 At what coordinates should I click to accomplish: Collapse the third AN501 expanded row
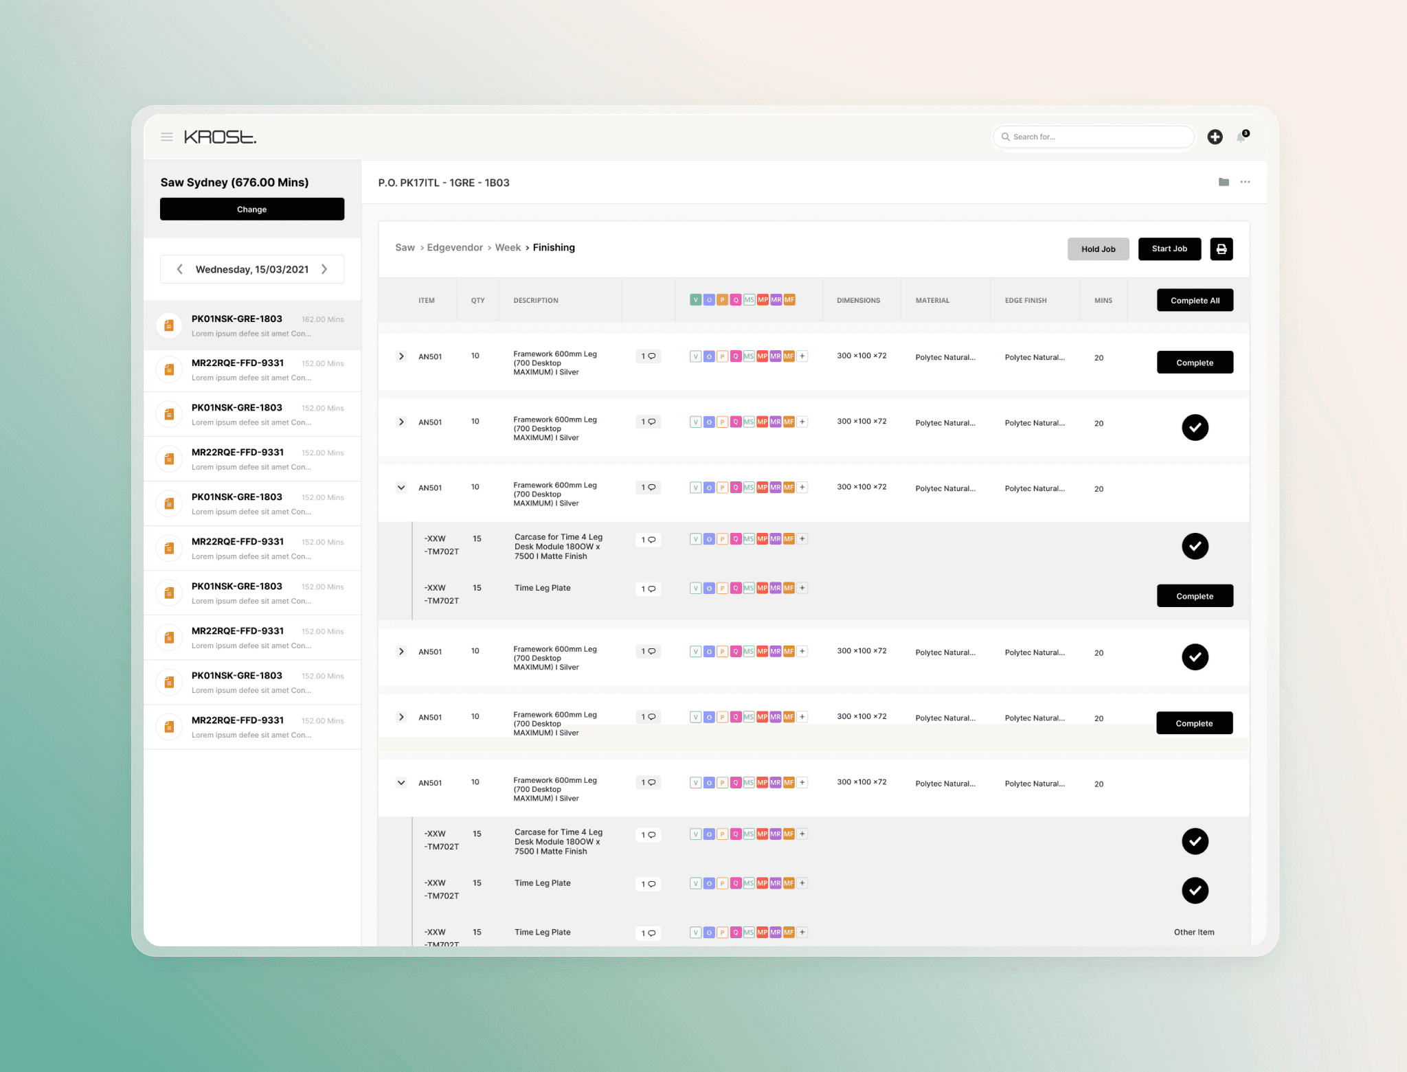pyautogui.click(x=401, y=488)
